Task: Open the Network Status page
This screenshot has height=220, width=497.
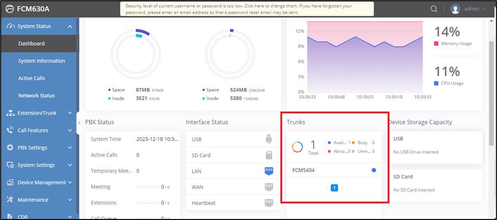Action: coord(37,96)
